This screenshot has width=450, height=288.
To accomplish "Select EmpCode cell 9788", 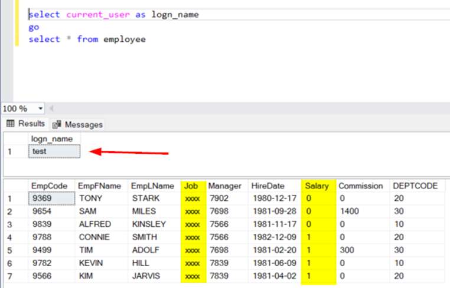I will coord(51,237).
